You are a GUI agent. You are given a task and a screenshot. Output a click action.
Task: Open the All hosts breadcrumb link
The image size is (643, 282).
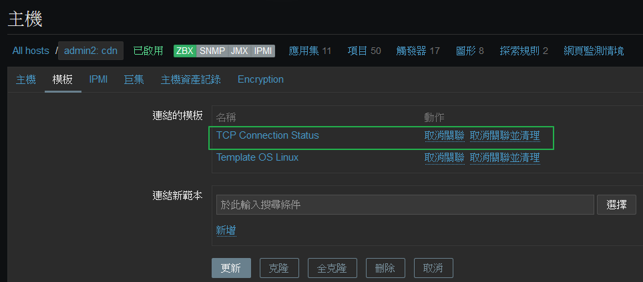pos(31,51)
